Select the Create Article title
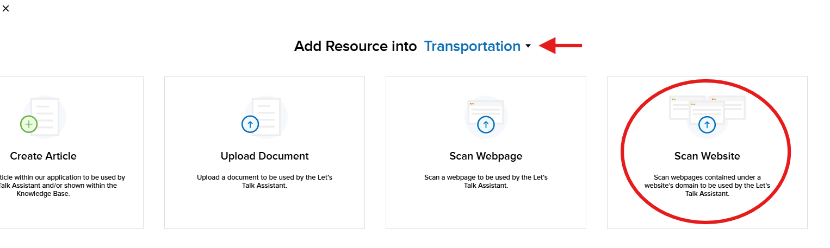Image resolution: width=830 pixels, height=248 pixels. [44, 156]
